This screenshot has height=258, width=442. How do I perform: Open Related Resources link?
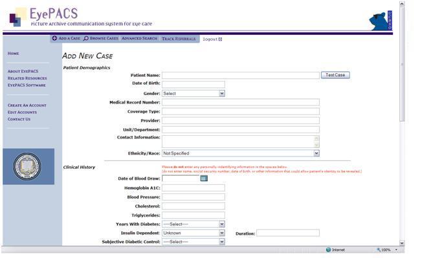click(27, 78)
